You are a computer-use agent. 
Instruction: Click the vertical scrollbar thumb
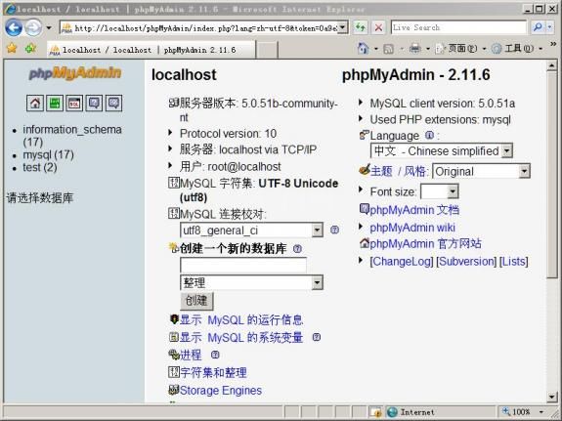click(x=552, y=174)
